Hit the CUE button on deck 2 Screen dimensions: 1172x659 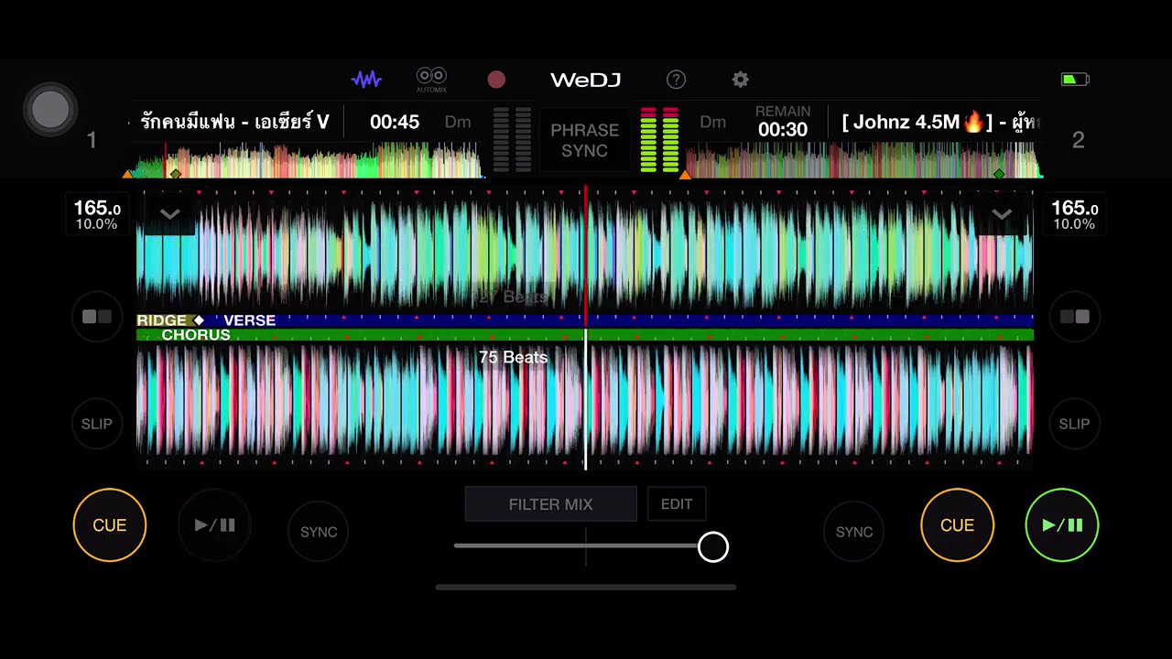pos(957,525)
